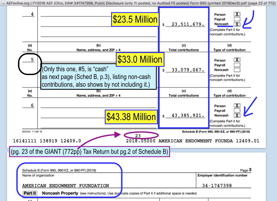Toggle the Noncash checkbox for contributor 4

[x=237, y=24]
